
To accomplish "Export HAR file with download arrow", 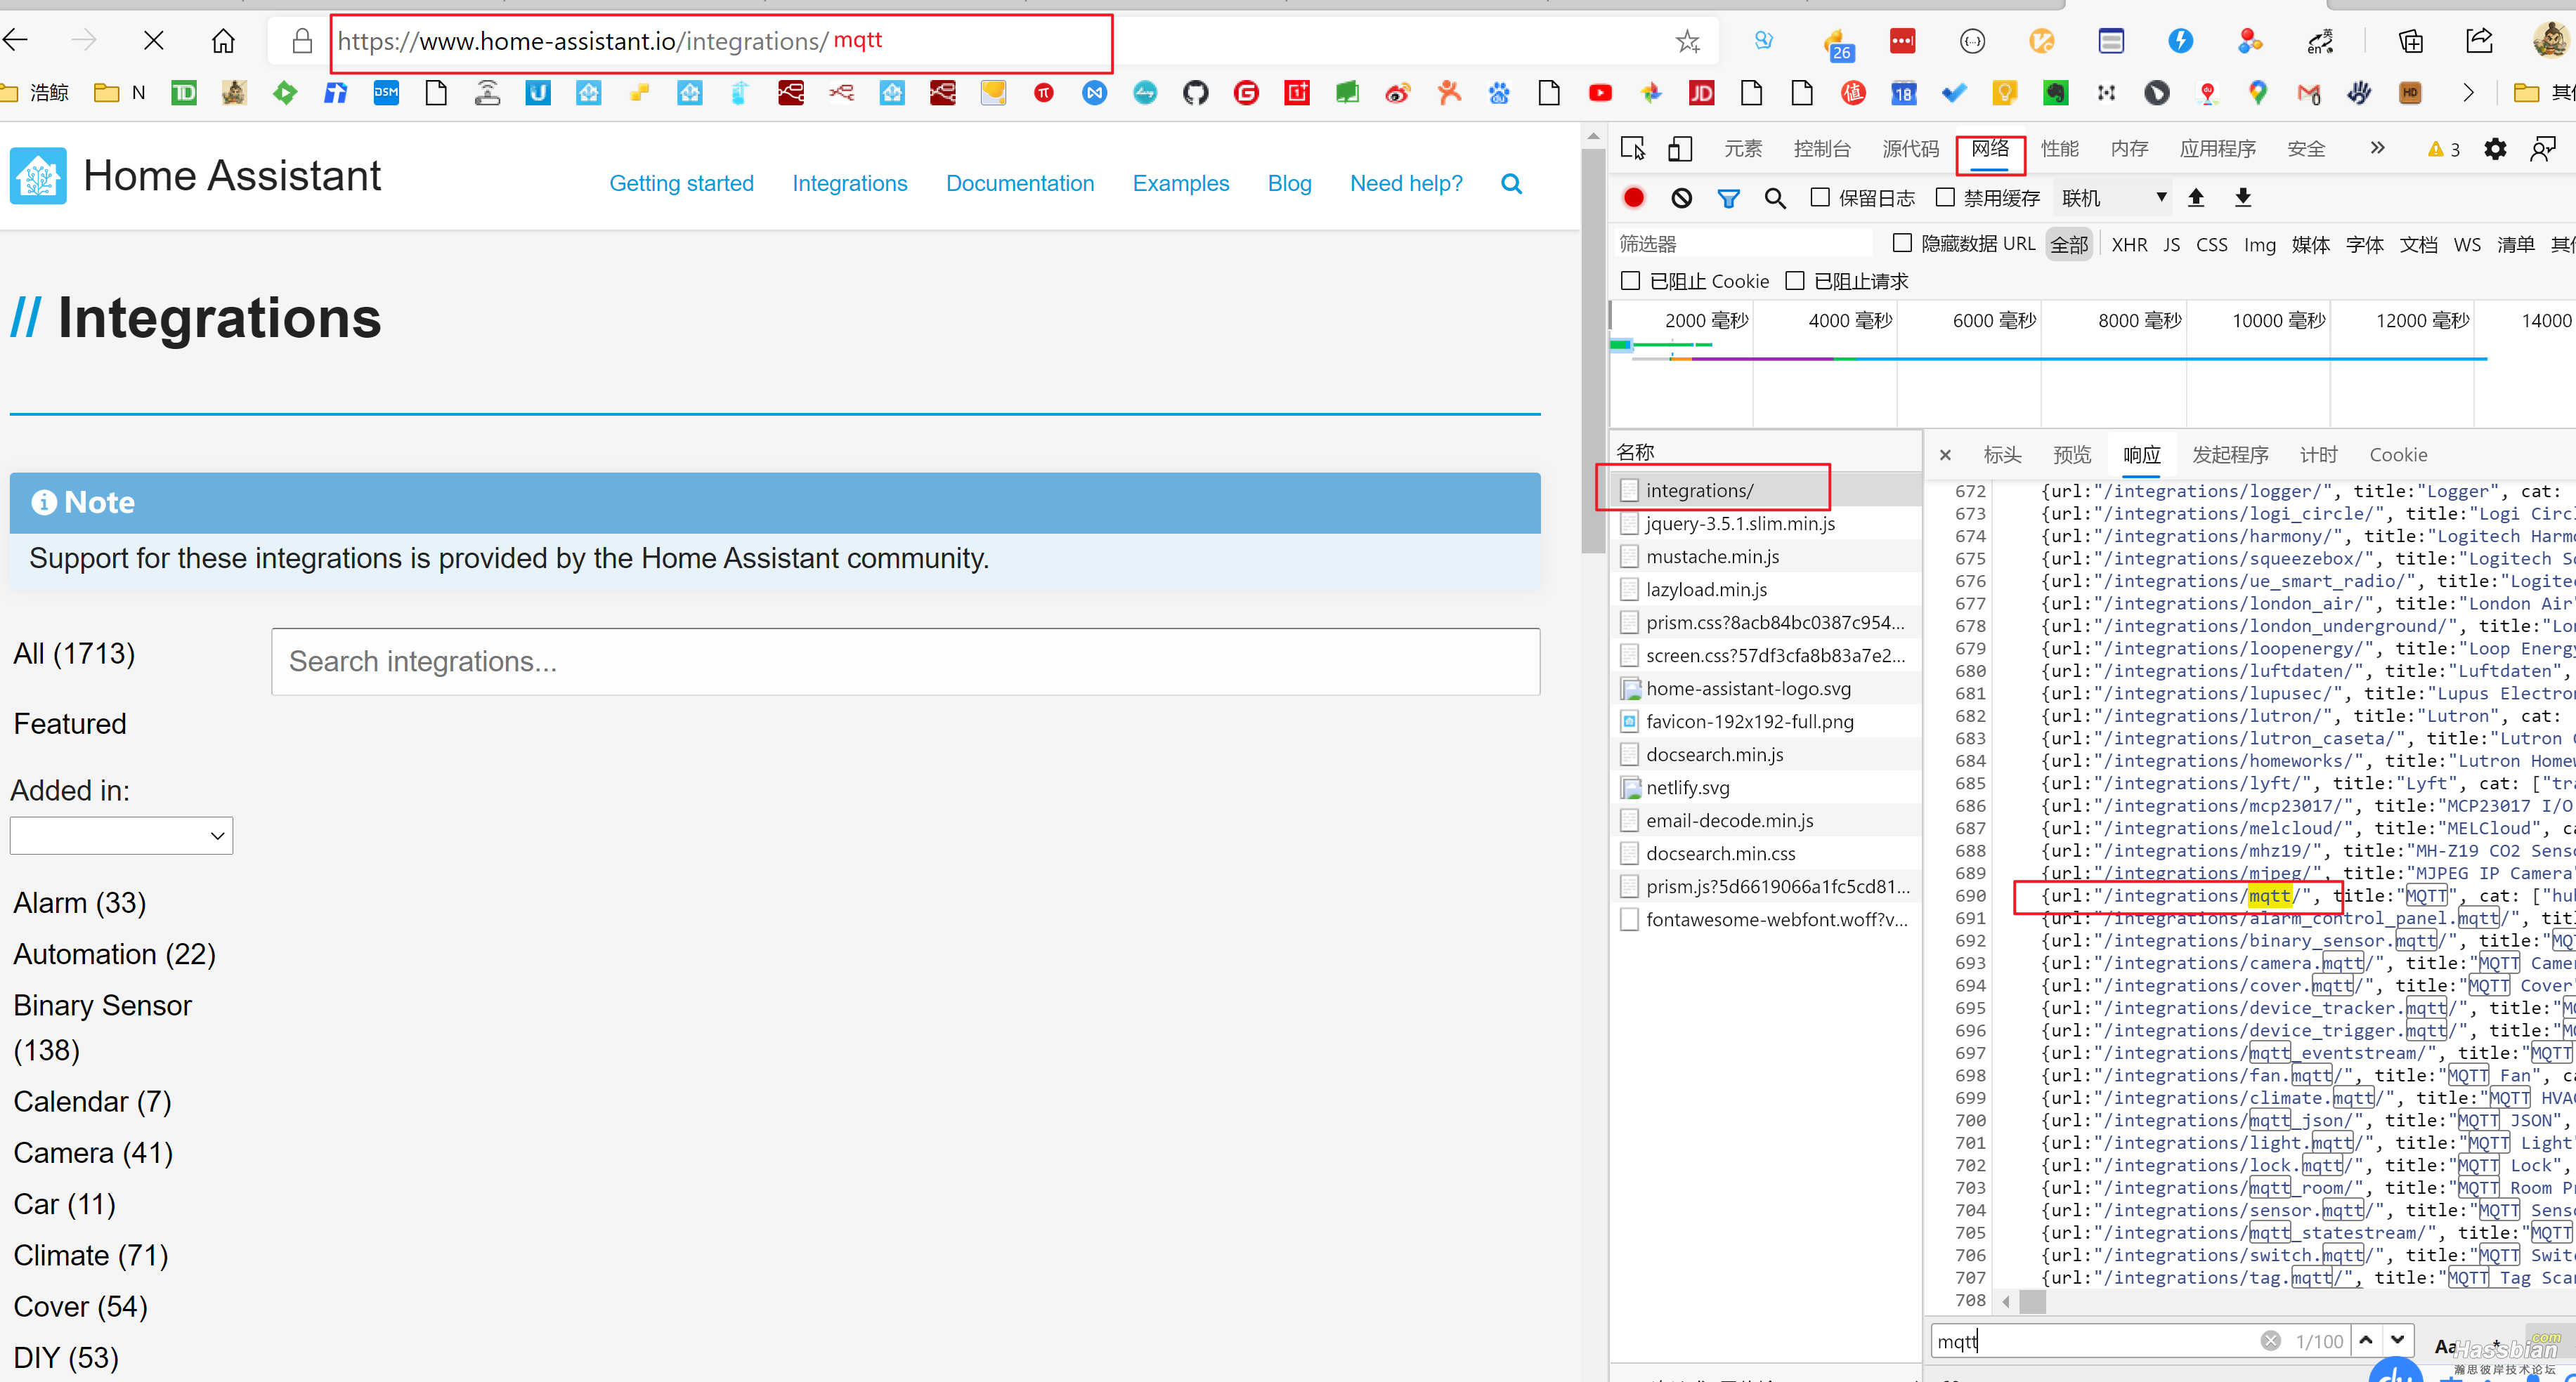I will [2243, 198].
